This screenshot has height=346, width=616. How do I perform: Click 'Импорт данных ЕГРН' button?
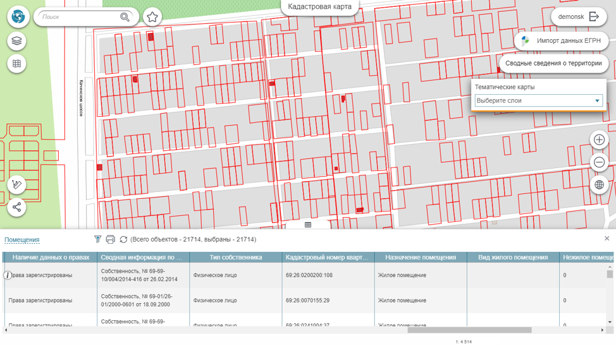[561, 41]
